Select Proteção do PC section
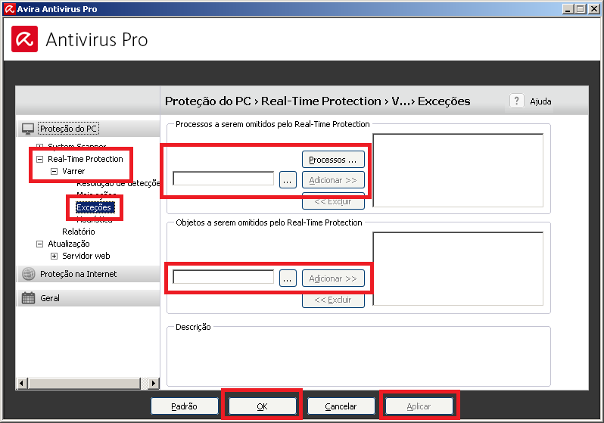The image size is (604, 423). pos(69,129)
